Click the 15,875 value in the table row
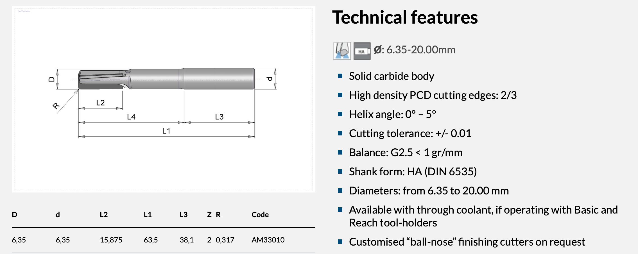This screenshot has height=254, width=638. 111,240
